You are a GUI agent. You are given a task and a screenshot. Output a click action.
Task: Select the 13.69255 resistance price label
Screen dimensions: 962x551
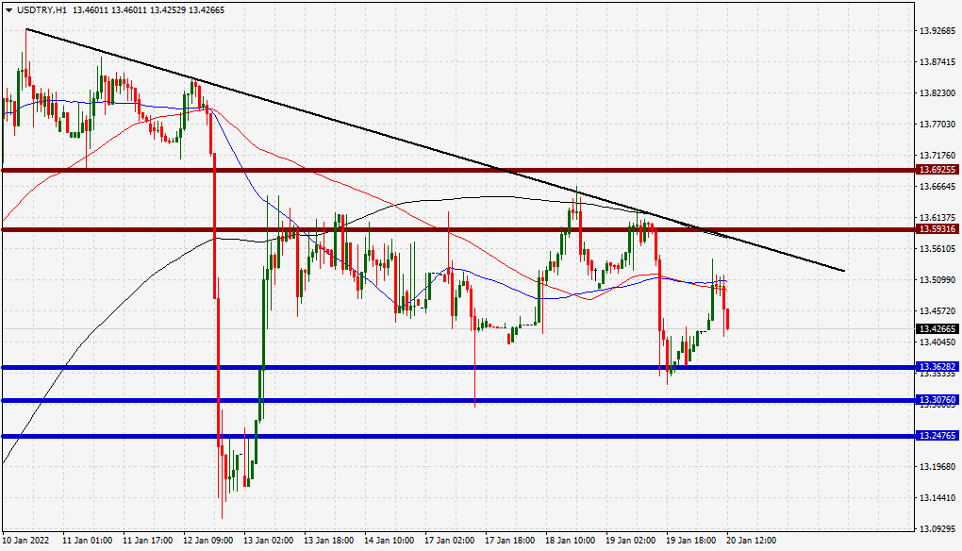tap(937, 169)
